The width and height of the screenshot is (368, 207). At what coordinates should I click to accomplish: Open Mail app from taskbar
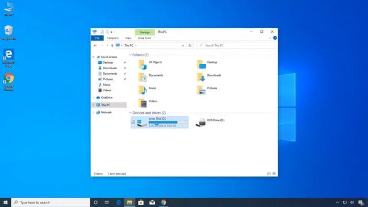(152, 202)
